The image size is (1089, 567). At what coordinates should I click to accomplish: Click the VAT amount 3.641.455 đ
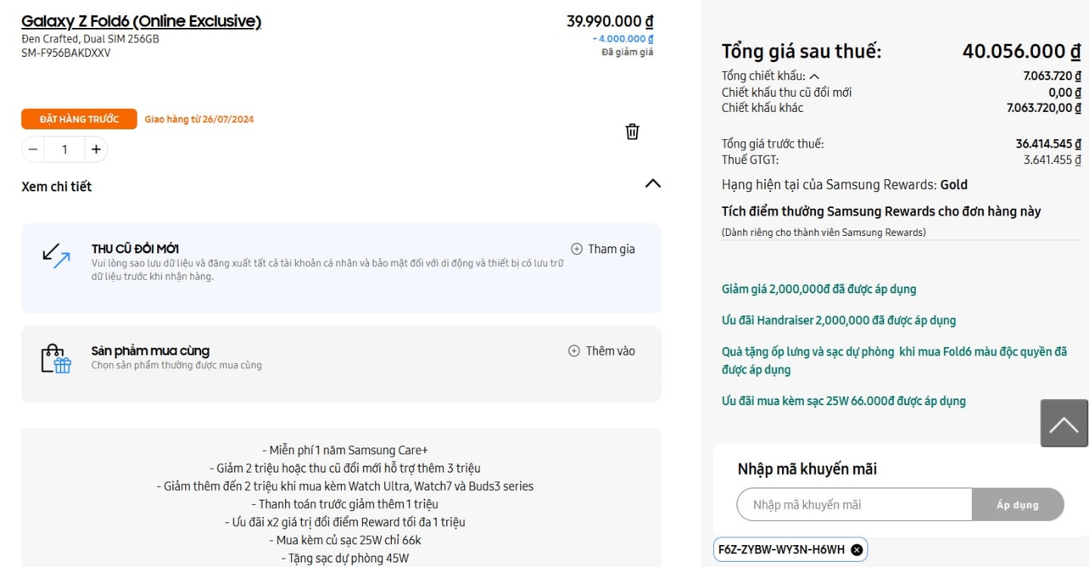point(1052,160)
